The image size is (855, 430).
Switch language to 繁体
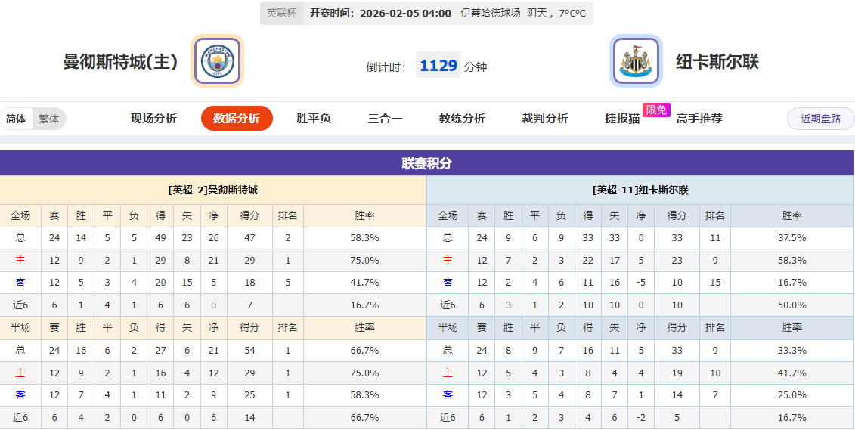pyautogui.click(x=49, y=119)
